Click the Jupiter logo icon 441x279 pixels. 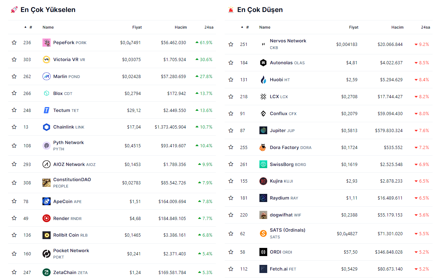[x=263, y=131]
